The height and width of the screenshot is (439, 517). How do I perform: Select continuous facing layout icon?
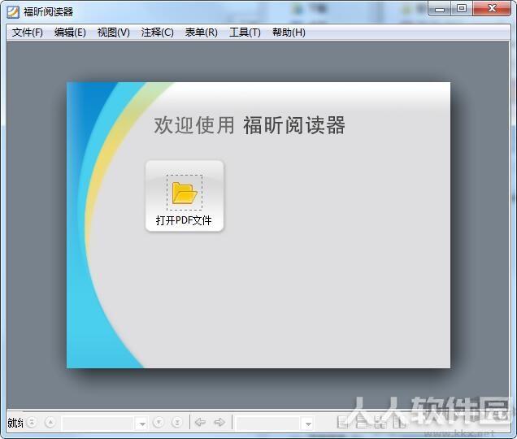pos(400,422)
